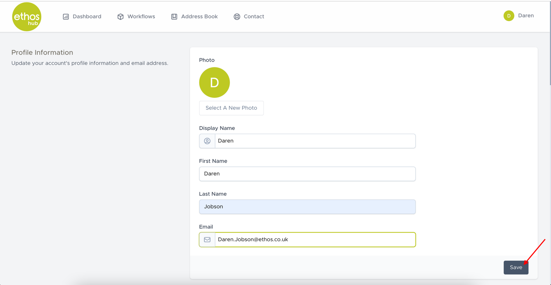Click the Email address input field
Viewport: 551px width, 285px height.
click(315, 240)
